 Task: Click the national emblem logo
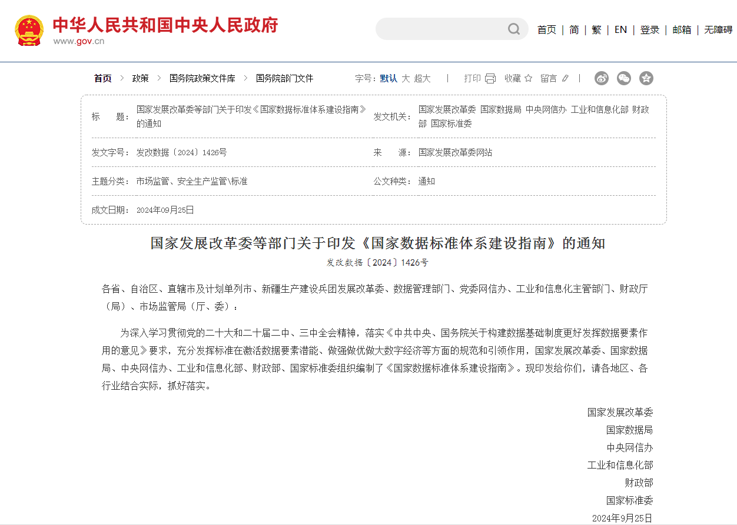[29, 31]
